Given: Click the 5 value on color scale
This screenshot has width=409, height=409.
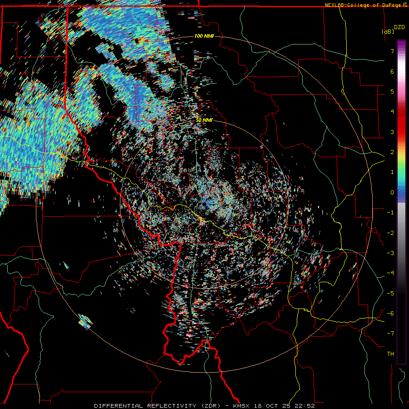Looking at the screenshot, I should [392, 91].
